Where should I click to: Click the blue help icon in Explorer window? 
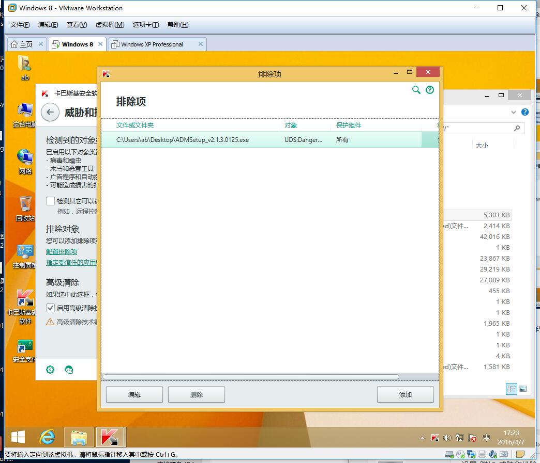525,112
